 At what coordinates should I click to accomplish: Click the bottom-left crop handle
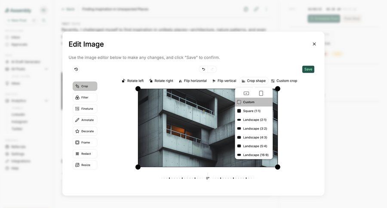click(x=138, y=167)
